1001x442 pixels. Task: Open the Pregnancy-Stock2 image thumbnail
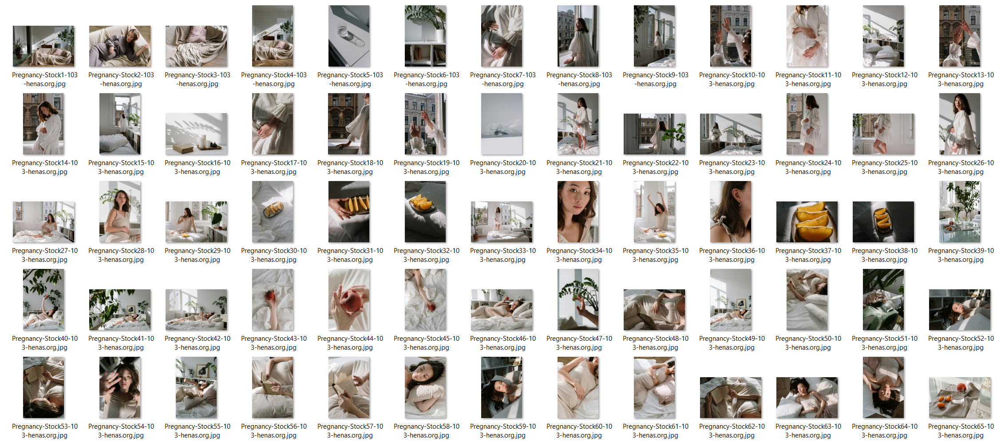[120, 46]
